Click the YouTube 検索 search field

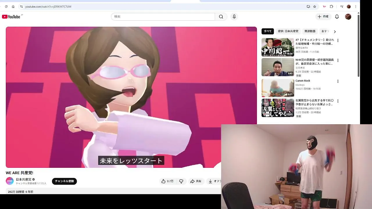pos(163,17)
